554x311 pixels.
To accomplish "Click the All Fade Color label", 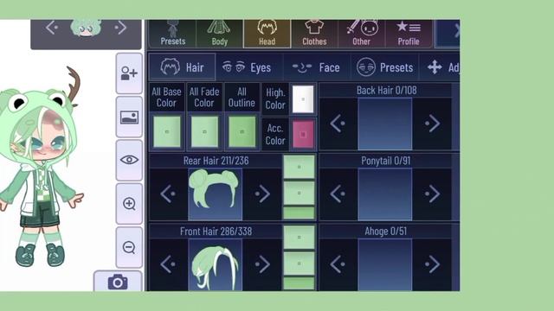I will (204, 98).
